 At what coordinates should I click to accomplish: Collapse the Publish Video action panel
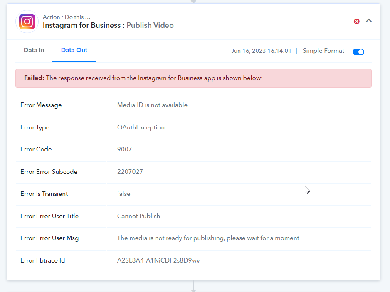369,21
